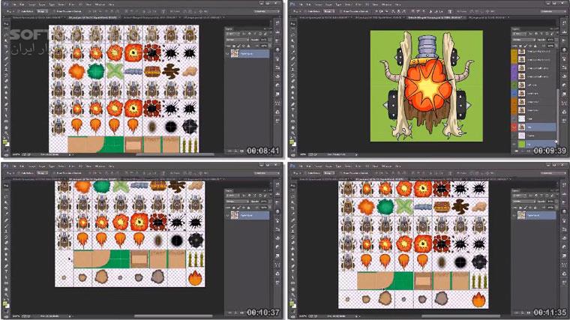Select the Move tool in the 00:10:37 window
Image resolution: width=570 pixels, height=320 pixels.
[x=6, y=186]
